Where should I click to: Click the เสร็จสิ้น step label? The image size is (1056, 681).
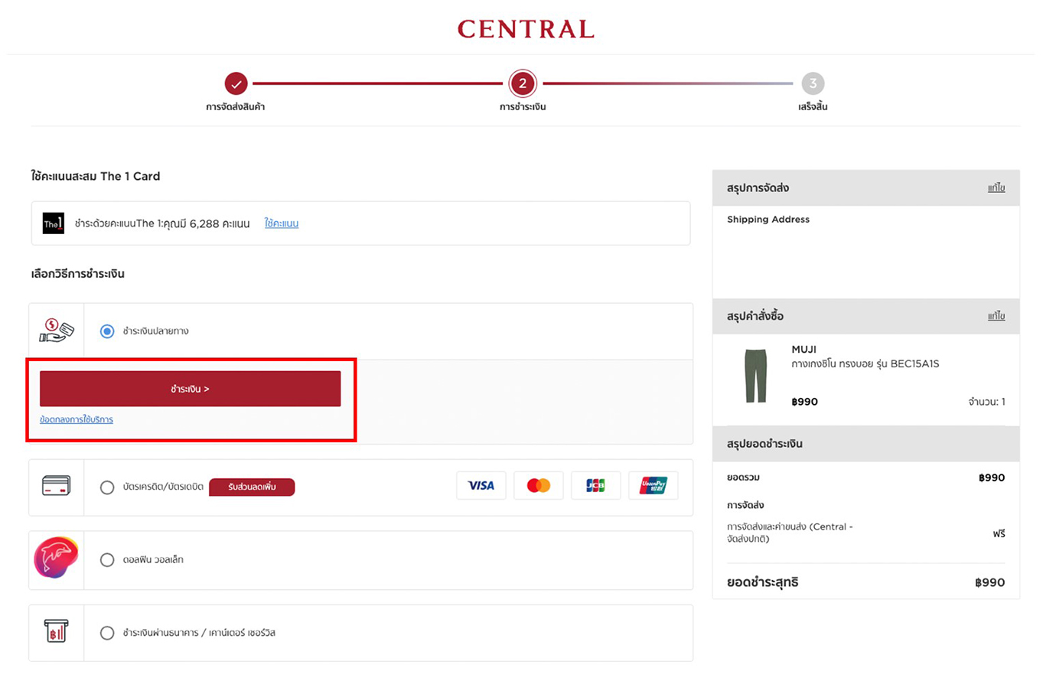coord(813,107)
